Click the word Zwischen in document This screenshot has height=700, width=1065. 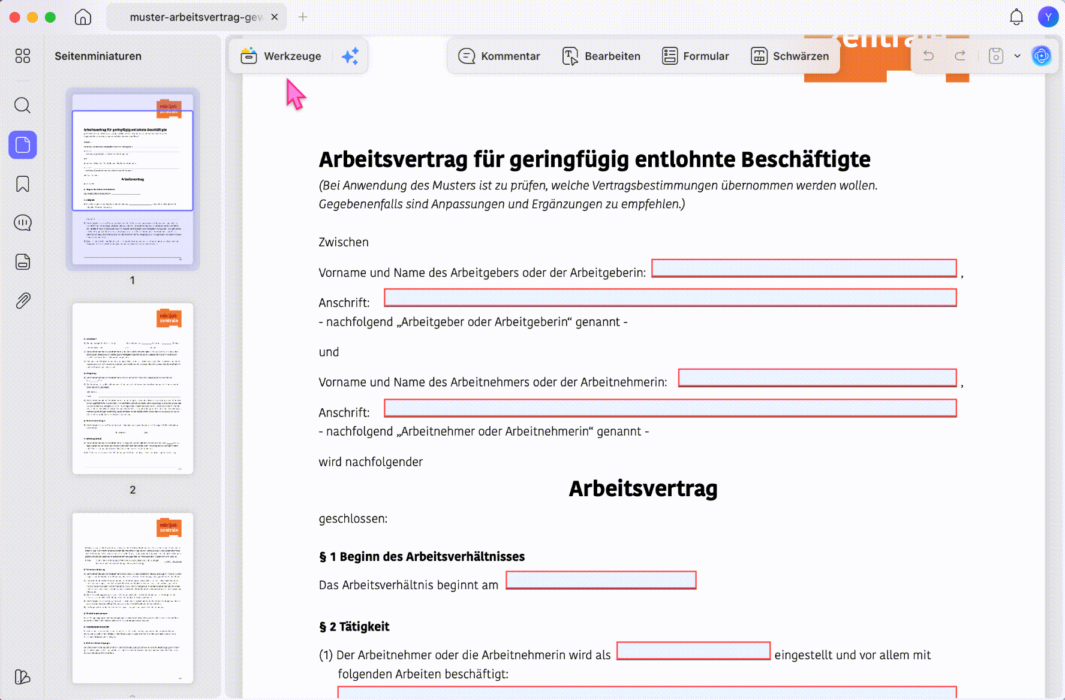(x=344, y=242)
